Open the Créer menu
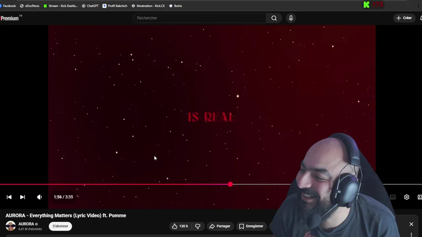 [x=404, y=18]
